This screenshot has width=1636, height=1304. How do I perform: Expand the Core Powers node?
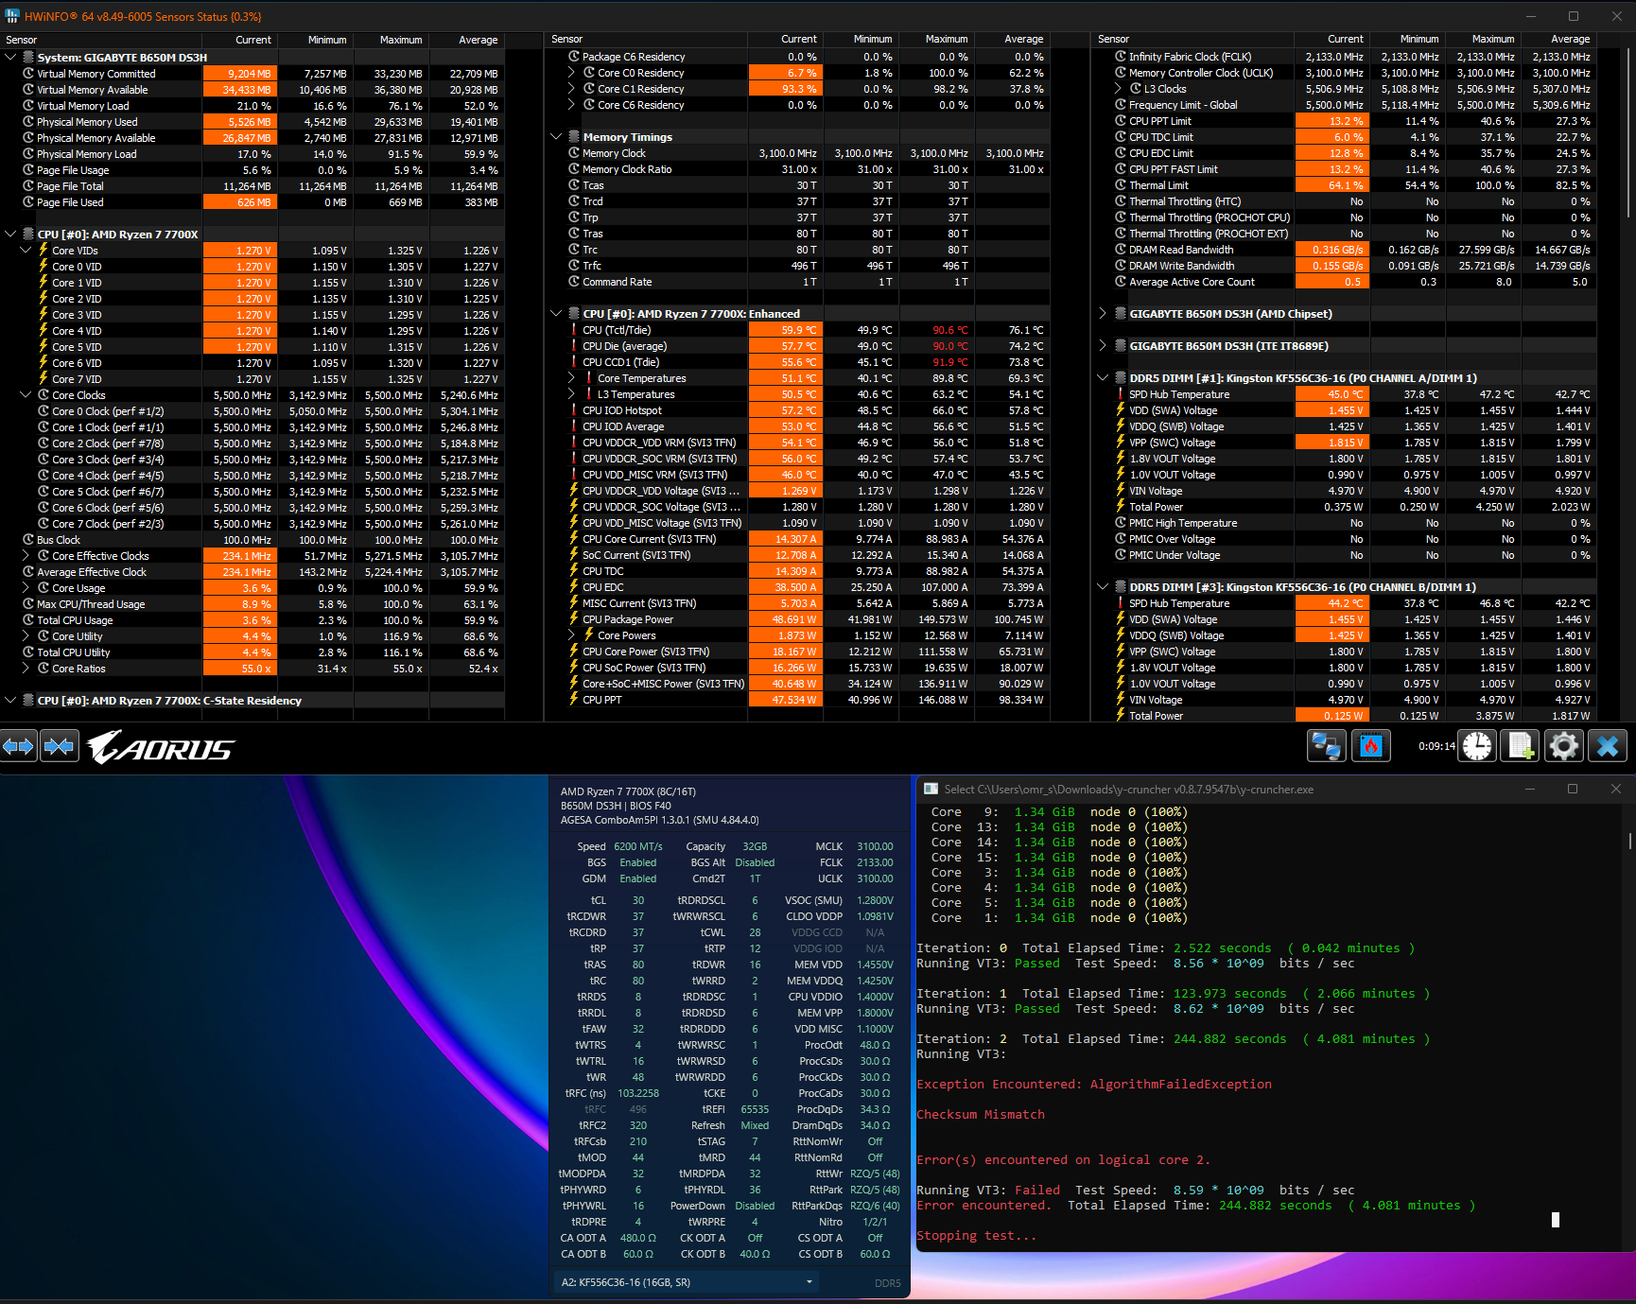[x=572, y=635]
